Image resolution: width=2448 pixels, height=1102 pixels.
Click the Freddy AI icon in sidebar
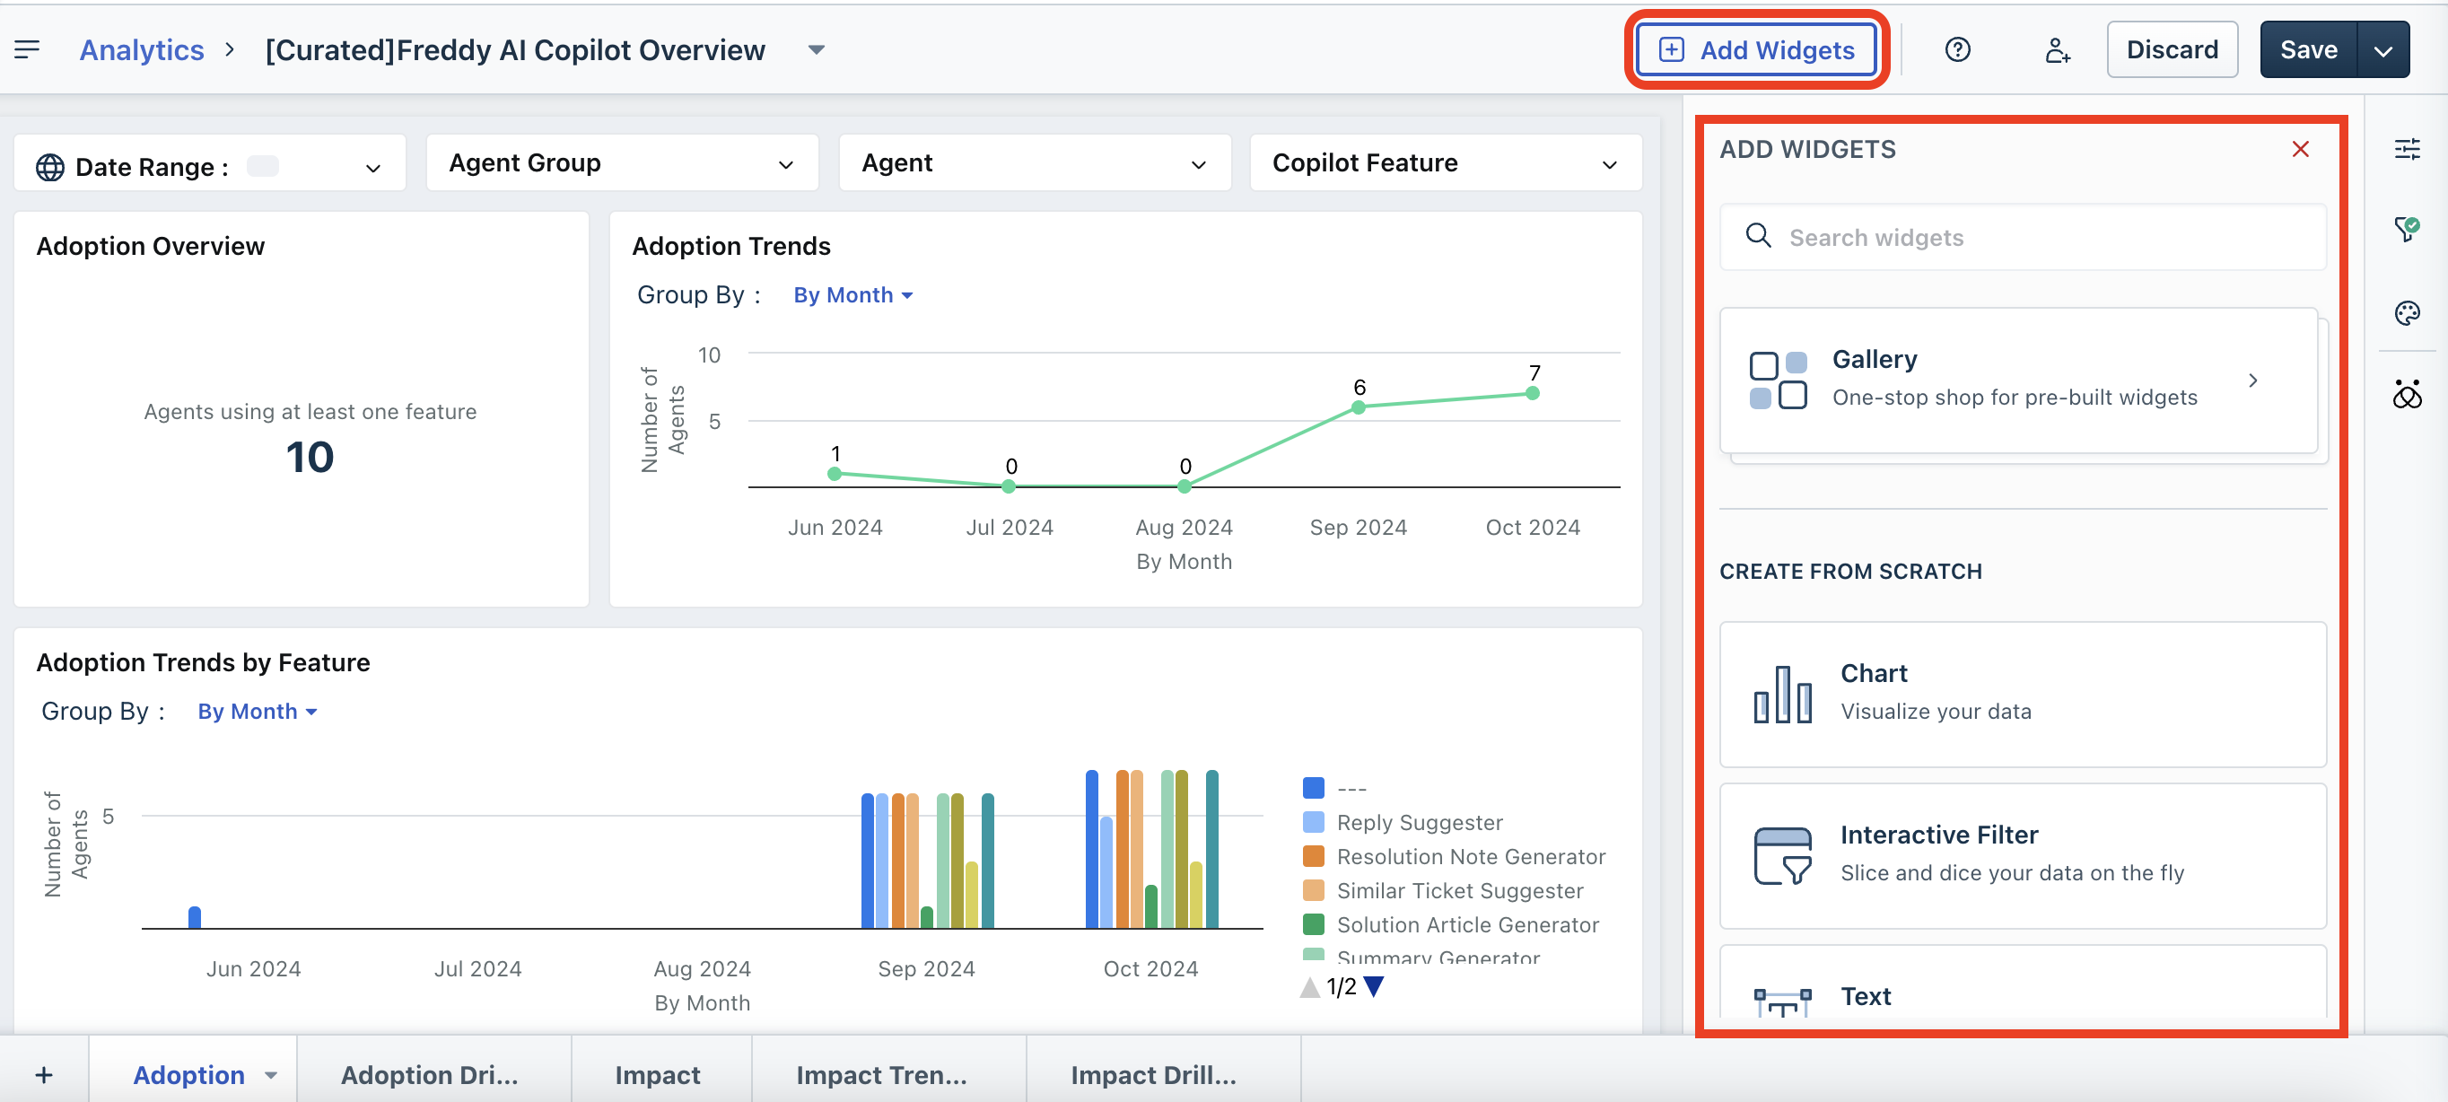[x=2406, y=393]
